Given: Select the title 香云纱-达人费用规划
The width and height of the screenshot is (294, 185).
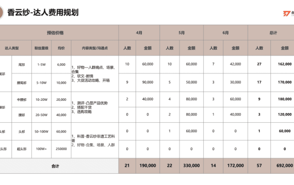Looking at the screenshot, I should (43, 12).
